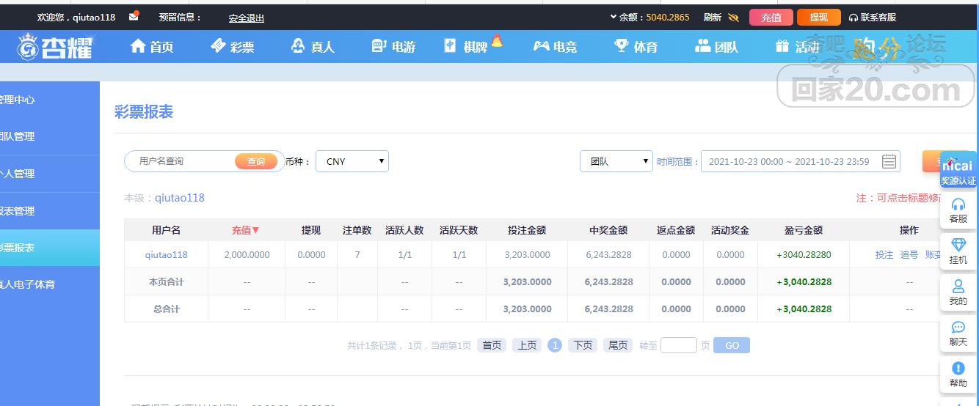Go to 上页 previous page
979x406 pixels.
[527, 345]
